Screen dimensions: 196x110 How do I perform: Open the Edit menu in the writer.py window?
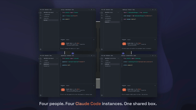(x=104, y=56)
